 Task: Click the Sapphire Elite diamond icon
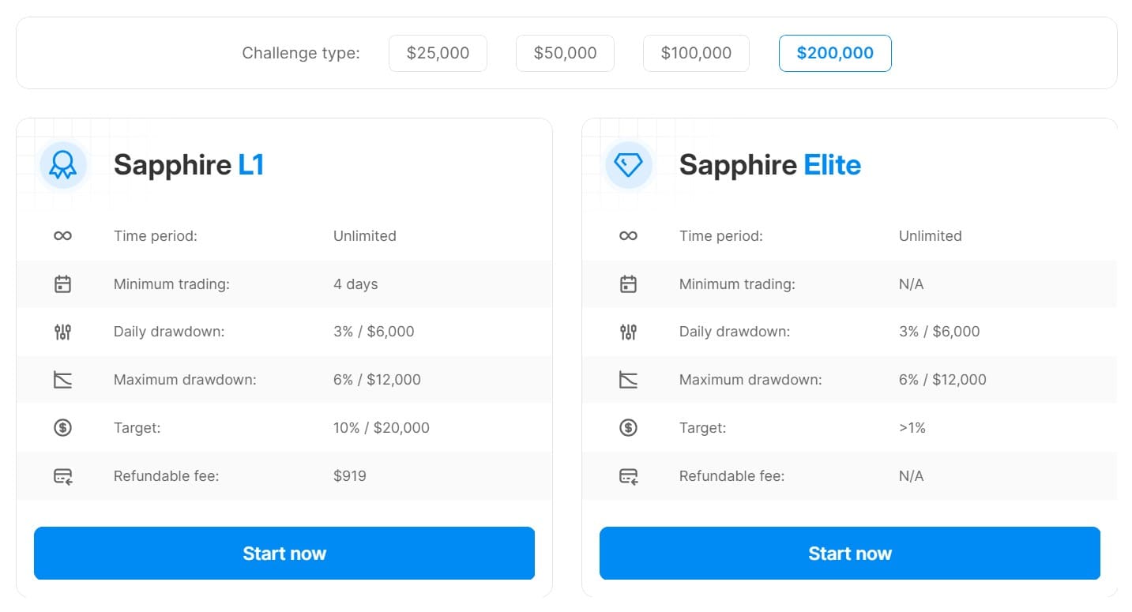coord(629,165)
